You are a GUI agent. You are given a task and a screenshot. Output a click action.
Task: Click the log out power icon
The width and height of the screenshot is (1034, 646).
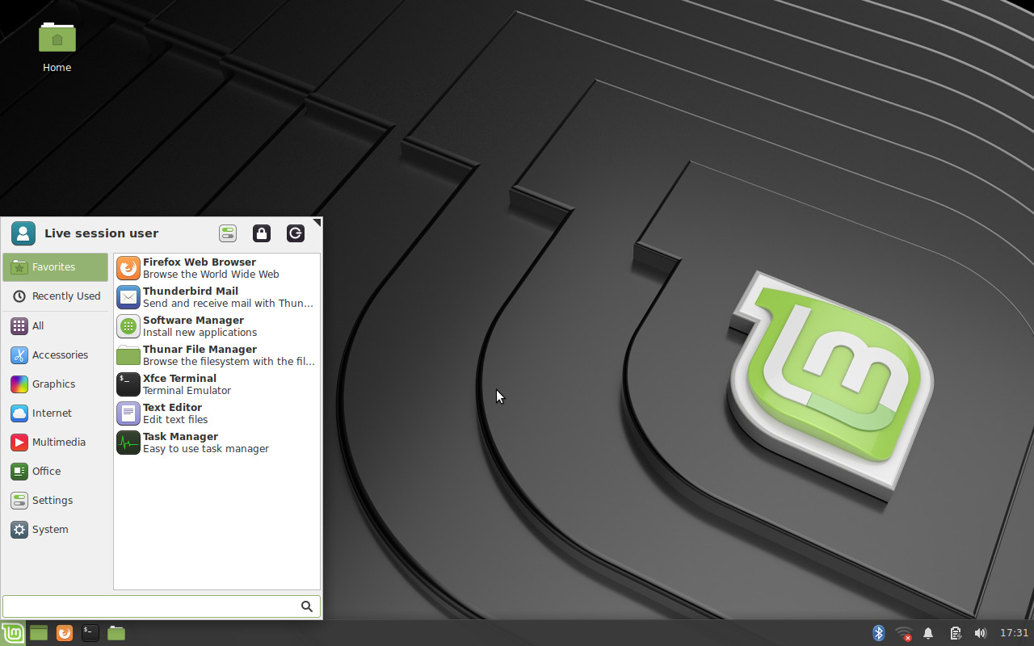[295, 233]
